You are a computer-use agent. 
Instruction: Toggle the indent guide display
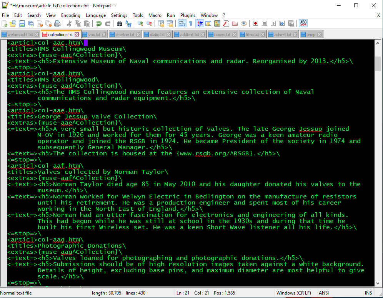coord(200,23)
